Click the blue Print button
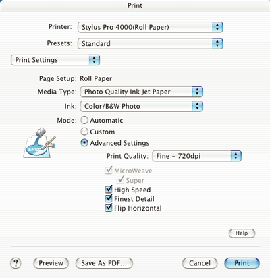270x278 pixels. (242, 263)
